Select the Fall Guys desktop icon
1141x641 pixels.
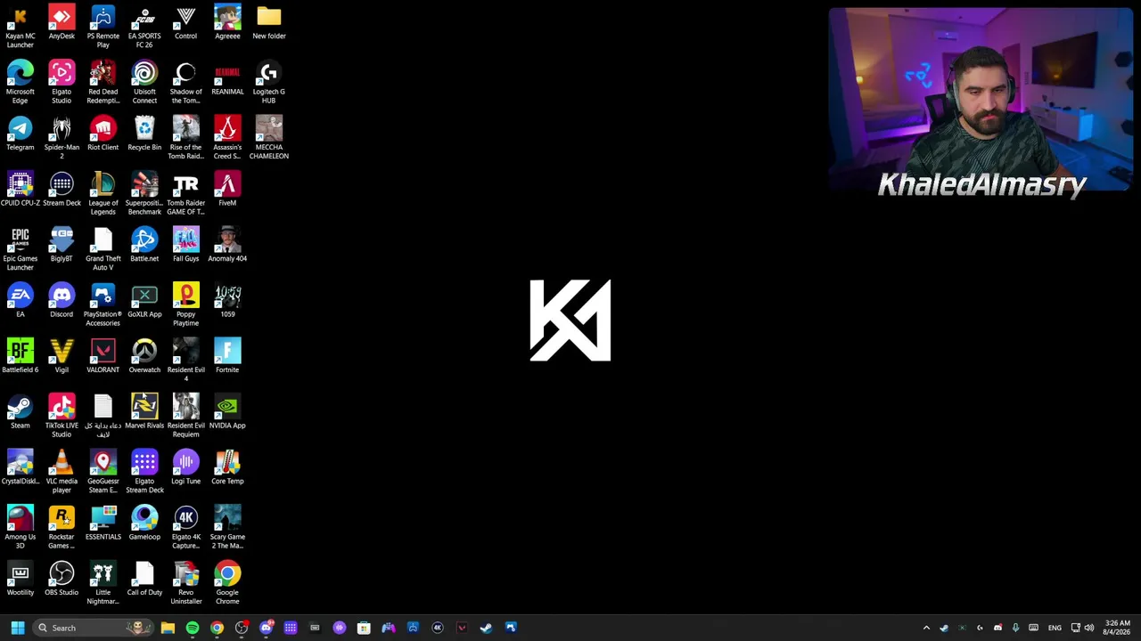(185, 246)
